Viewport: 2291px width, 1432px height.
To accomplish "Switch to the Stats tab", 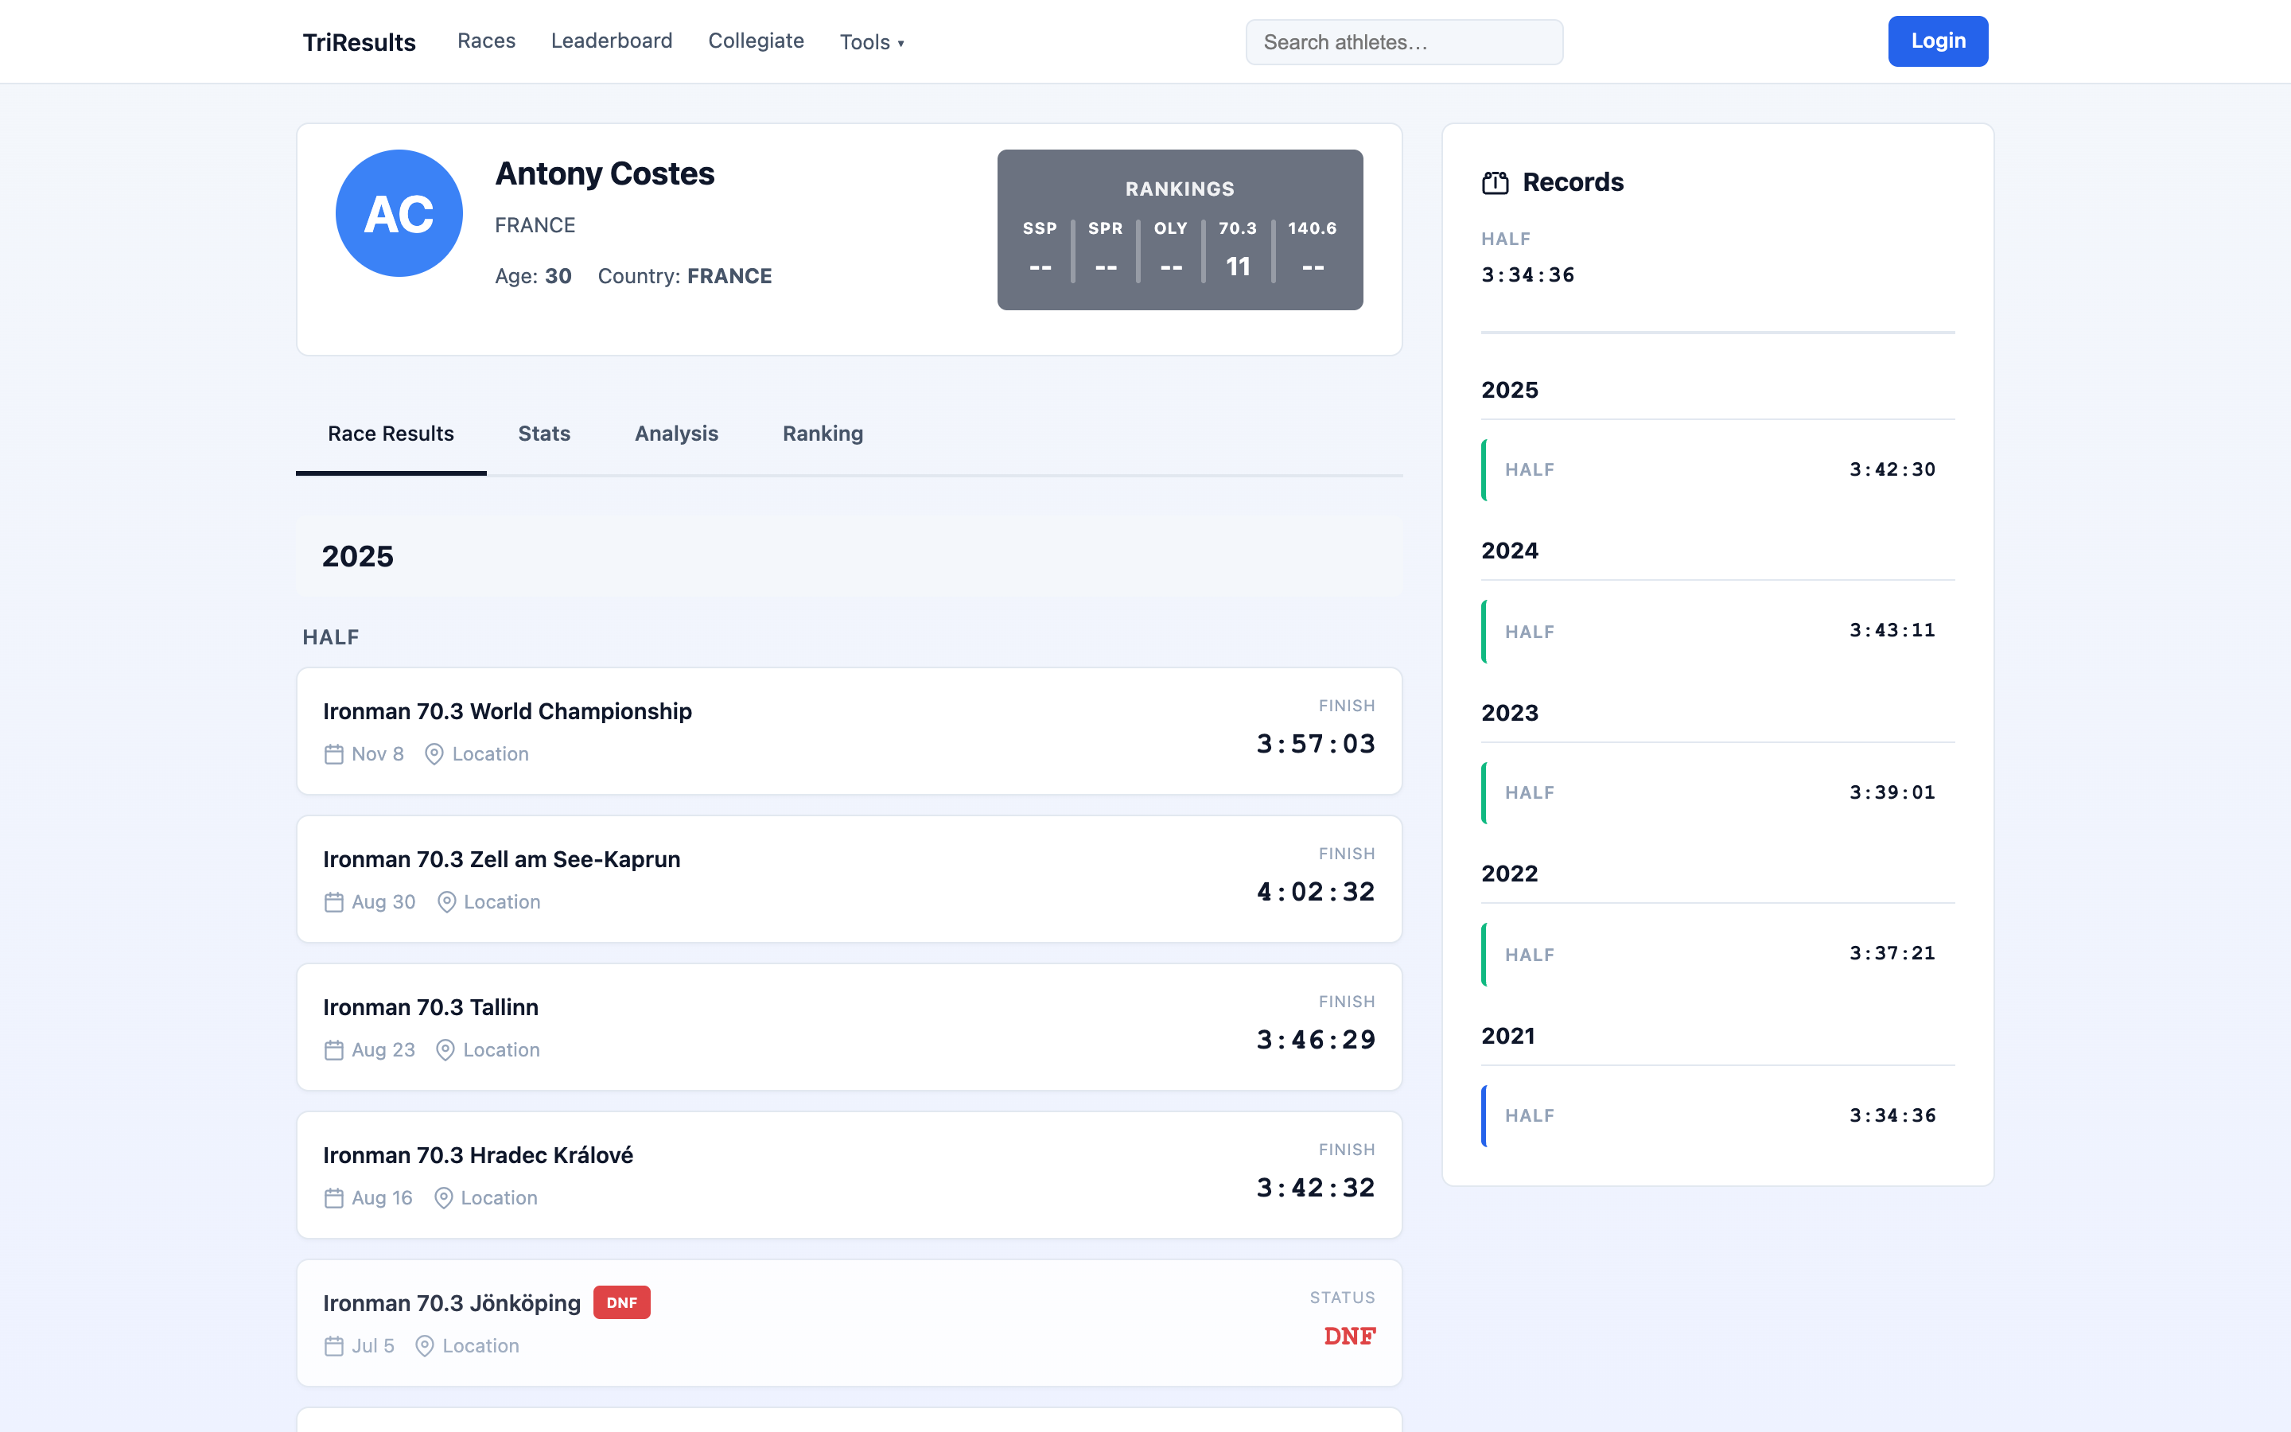I will [x=544, y=434].
